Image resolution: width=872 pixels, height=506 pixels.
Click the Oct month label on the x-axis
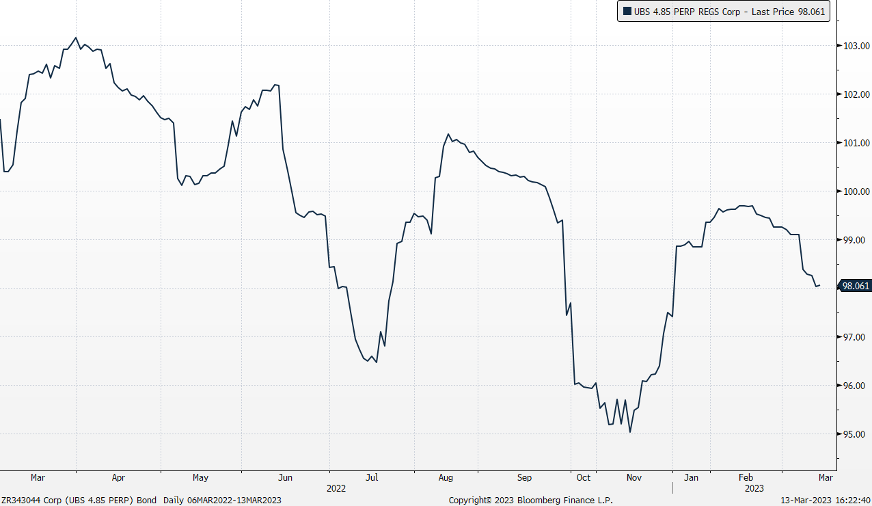click(584, 477)
